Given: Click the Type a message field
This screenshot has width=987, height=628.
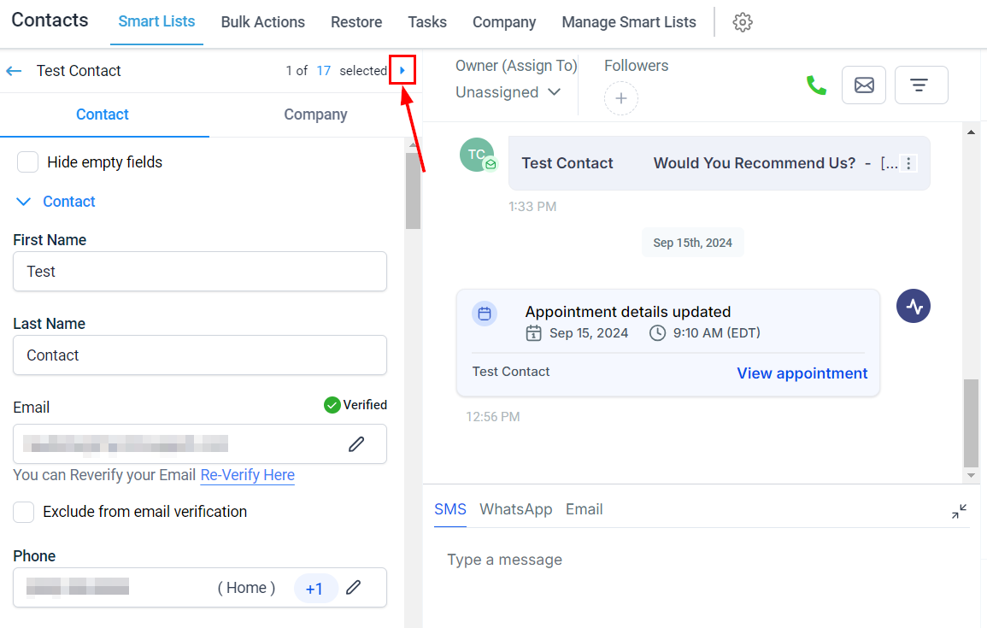Looking at the screenshot, I should point(684,561).
